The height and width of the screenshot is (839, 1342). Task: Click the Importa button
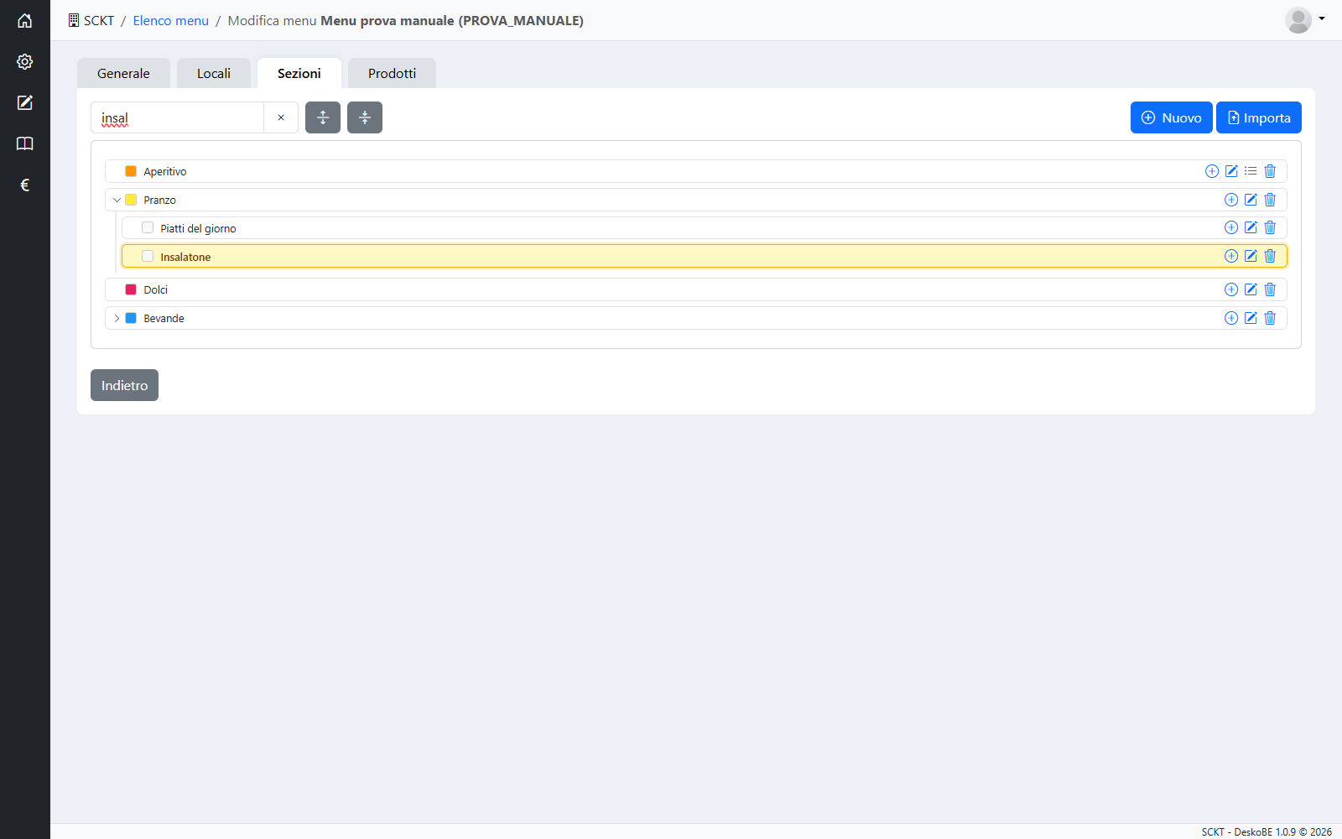(1259, 117)
